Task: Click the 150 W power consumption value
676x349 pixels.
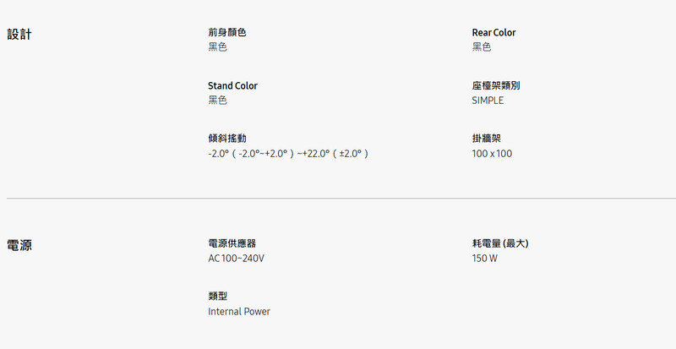Action: point(484,259)
